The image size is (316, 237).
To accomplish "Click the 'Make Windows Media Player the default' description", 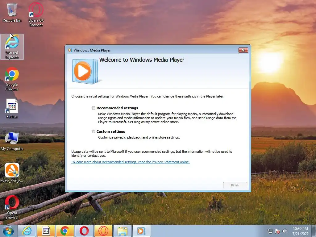I will pyautogui.click(x=167, y=118).
